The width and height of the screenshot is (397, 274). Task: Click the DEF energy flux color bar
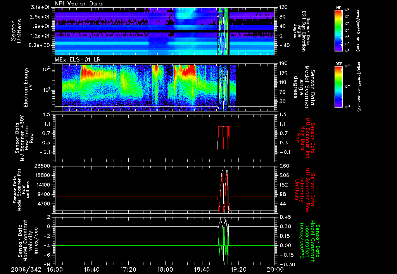[339, 86]
